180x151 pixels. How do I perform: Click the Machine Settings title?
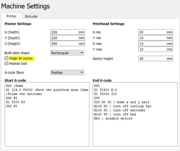(25, 6)
